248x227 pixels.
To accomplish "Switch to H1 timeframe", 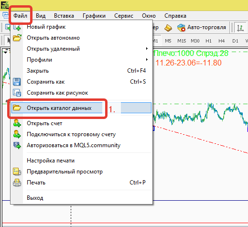I will point(208,41).
